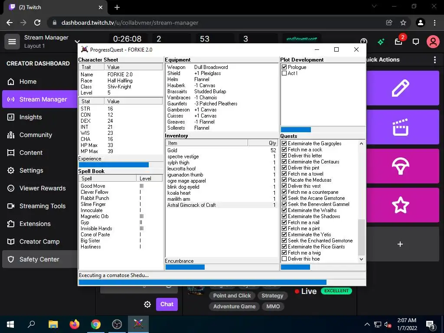Click the Spell column header
Screen dimensions: 444x333
point(108,178)
